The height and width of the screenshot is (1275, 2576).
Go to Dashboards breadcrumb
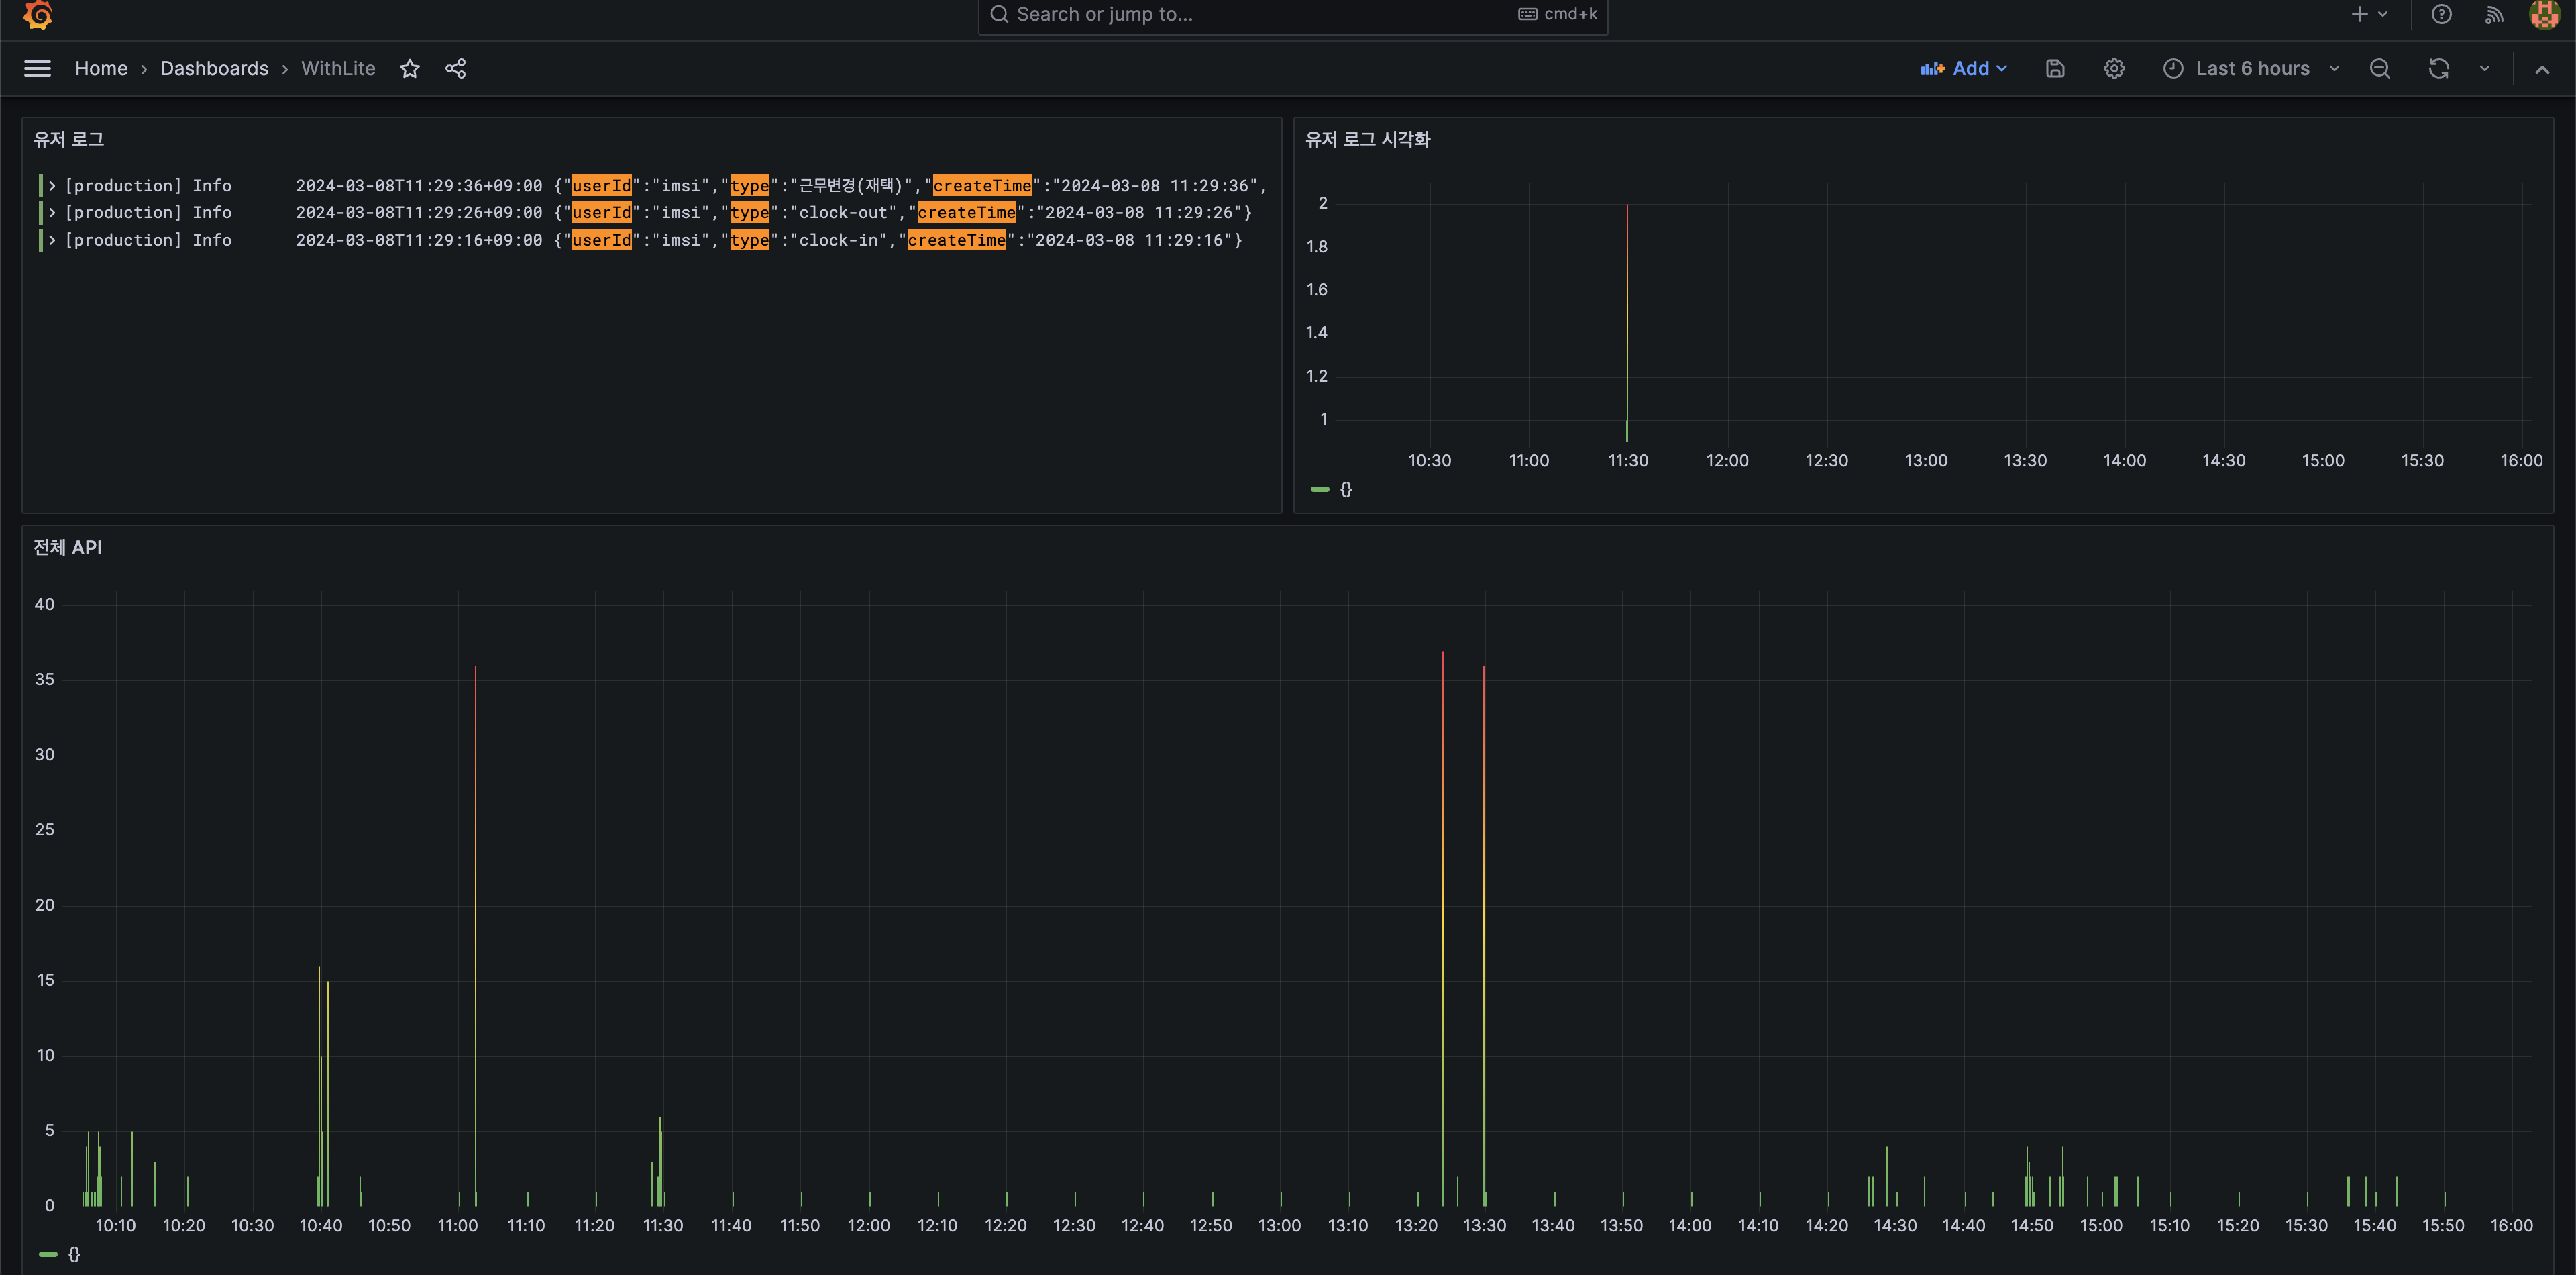(214, 68)
